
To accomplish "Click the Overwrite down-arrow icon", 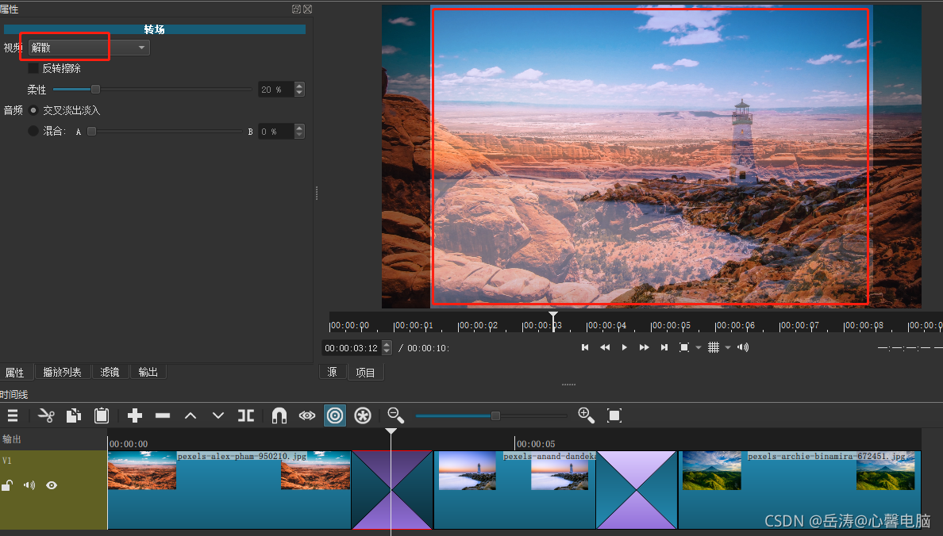I will [x=218, y=415].
